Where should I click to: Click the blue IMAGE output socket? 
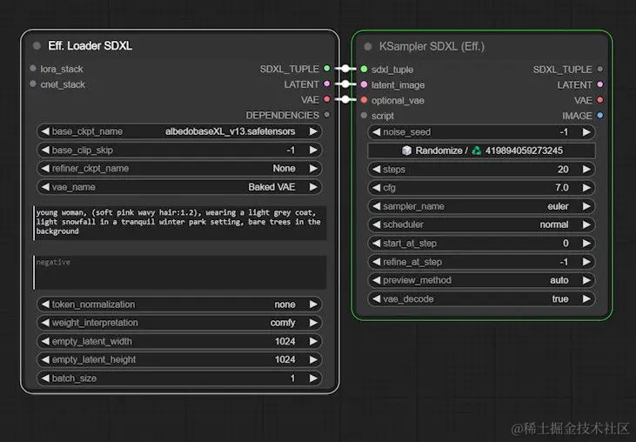600,115
